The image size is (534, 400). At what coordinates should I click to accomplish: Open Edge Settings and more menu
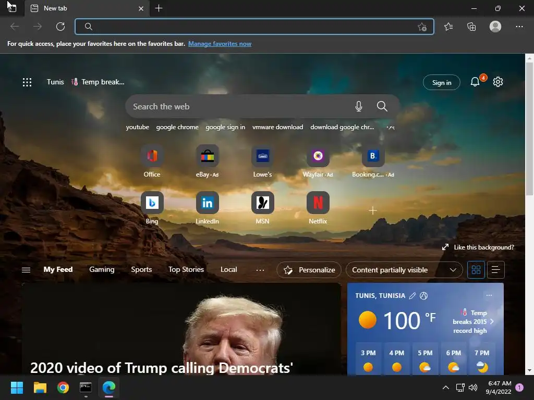(519, 27)
